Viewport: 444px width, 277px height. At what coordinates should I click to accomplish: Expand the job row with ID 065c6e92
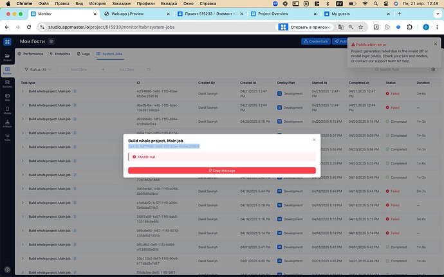(x=23, y=230)
